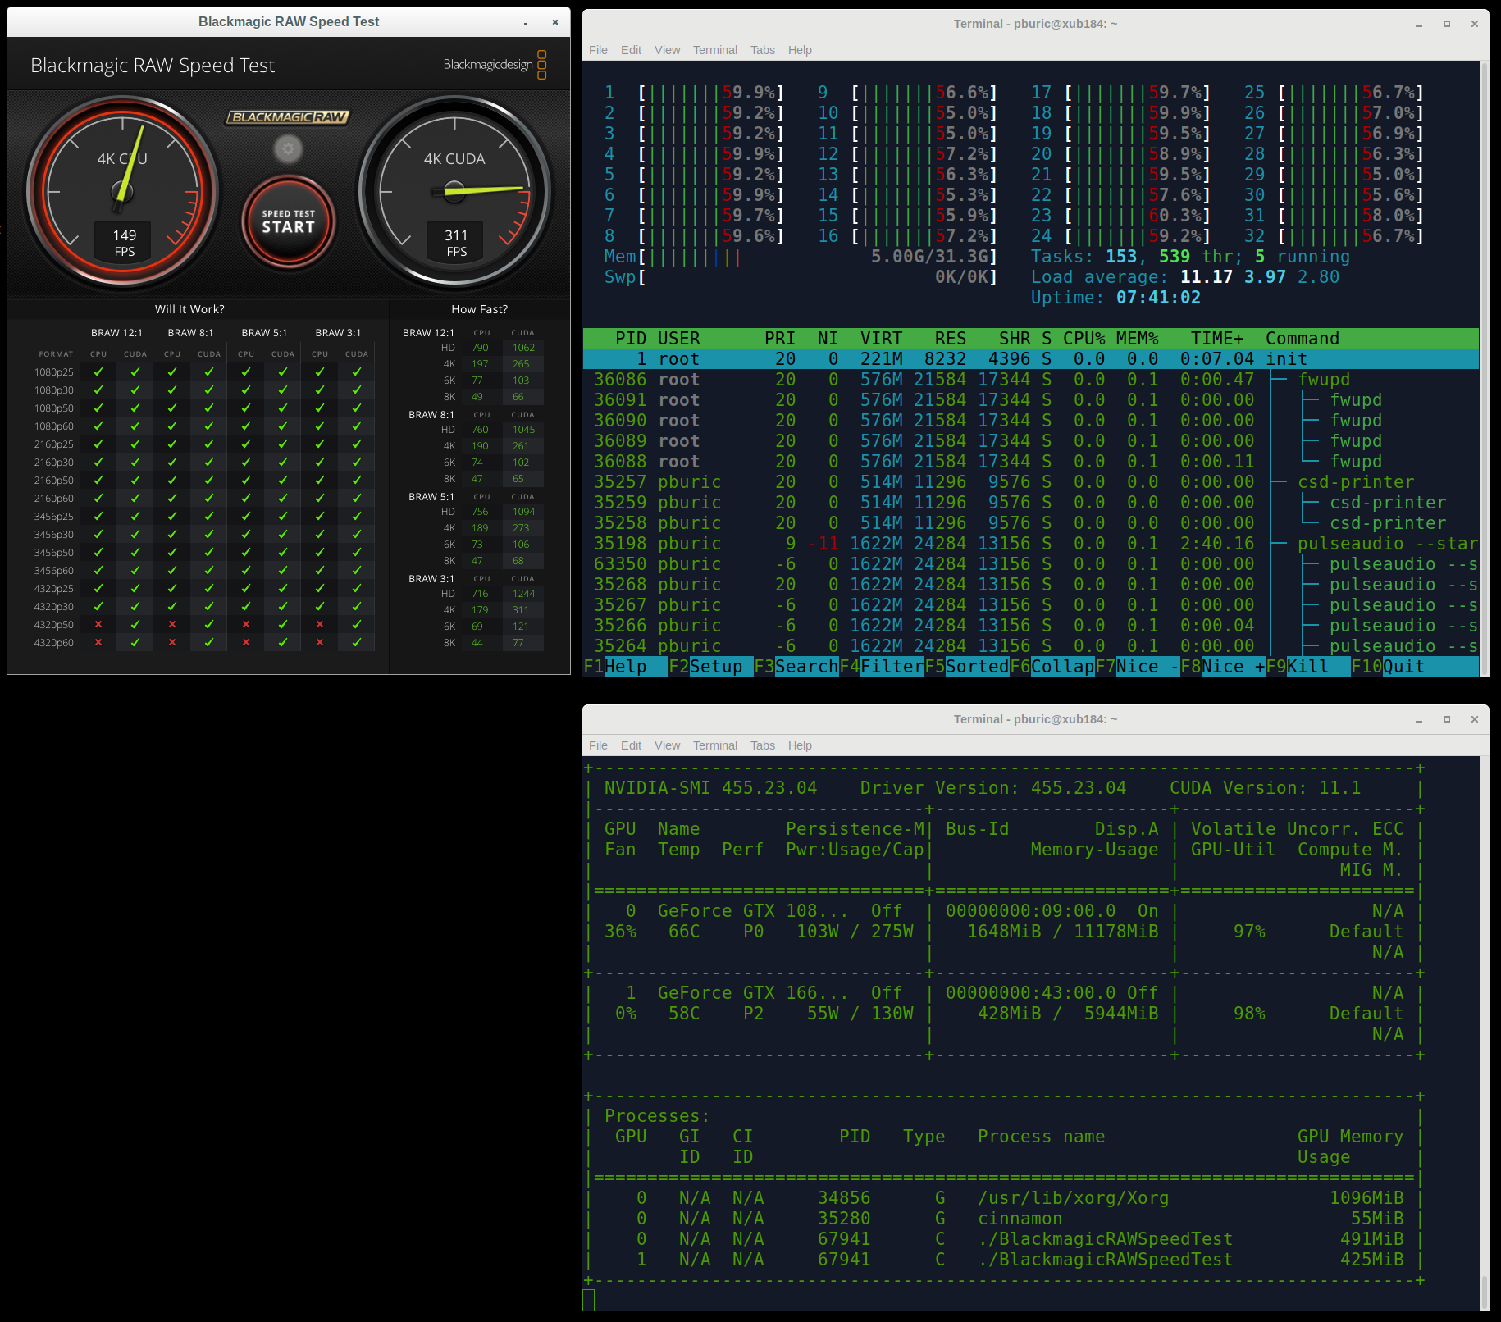This screenshot has height=1322, width=1501.
Task: Click GeForce GTX 166... GPU name
Action: pos(753,993)
